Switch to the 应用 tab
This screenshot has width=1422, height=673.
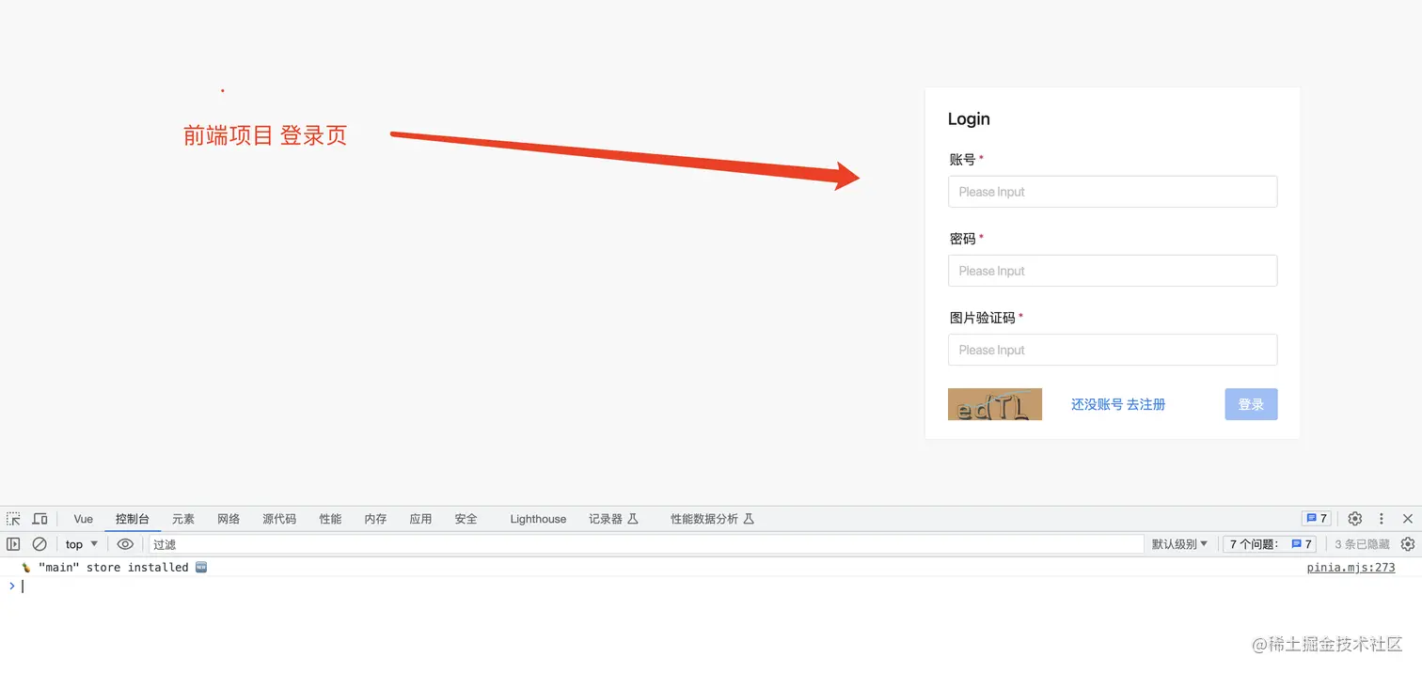coord(420,519)
